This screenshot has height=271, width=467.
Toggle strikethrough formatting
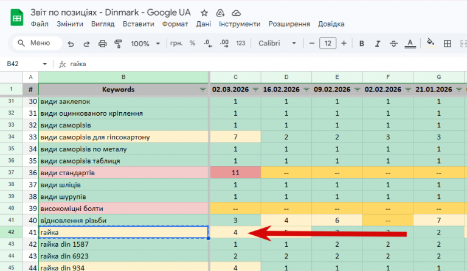point(393,44)
